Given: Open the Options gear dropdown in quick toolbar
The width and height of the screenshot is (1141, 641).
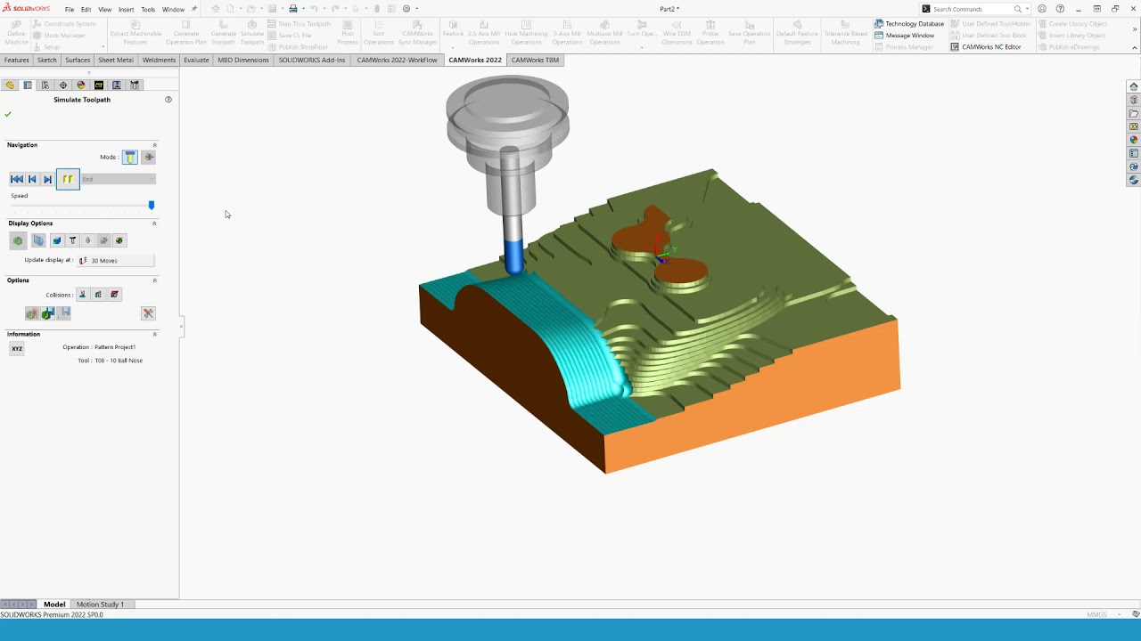Looking at the screenshot, I should coord(407,9).
